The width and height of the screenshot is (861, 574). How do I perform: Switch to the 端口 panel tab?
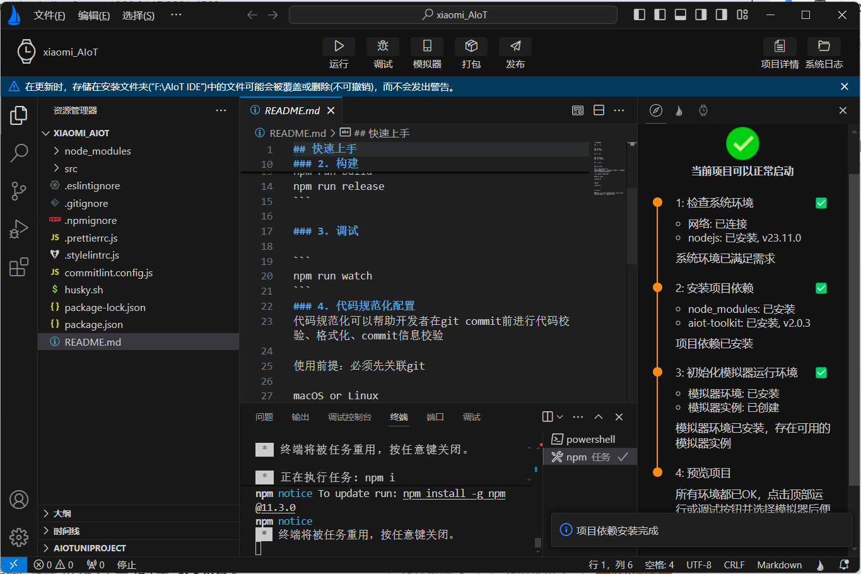click(435, 417)
